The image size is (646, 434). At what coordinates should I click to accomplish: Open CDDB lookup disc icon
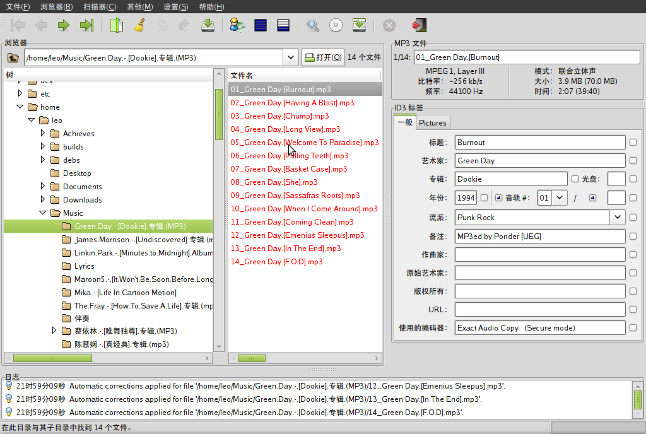[336, 25]
